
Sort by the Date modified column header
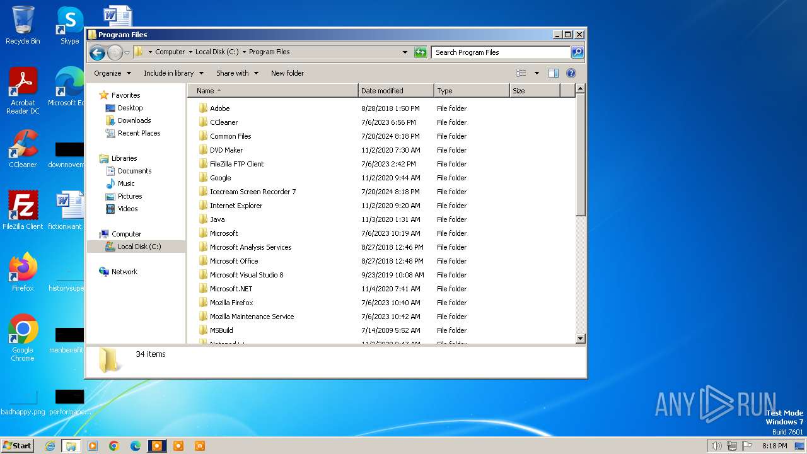pyautogui.click(x=396, y=91)
